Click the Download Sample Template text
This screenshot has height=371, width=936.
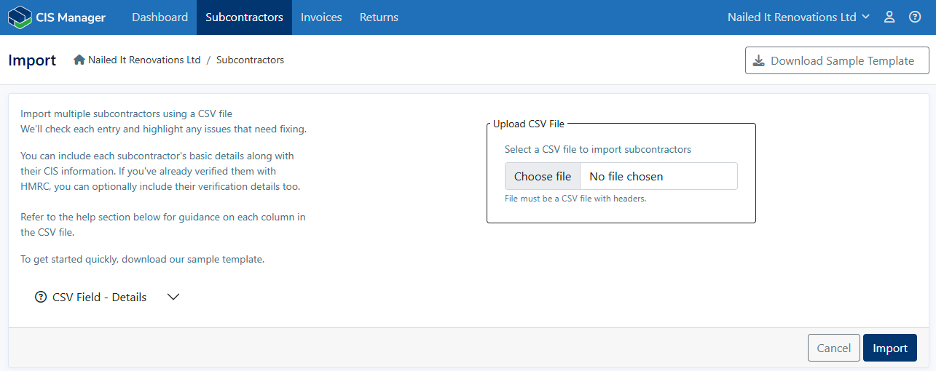[842, 61]
